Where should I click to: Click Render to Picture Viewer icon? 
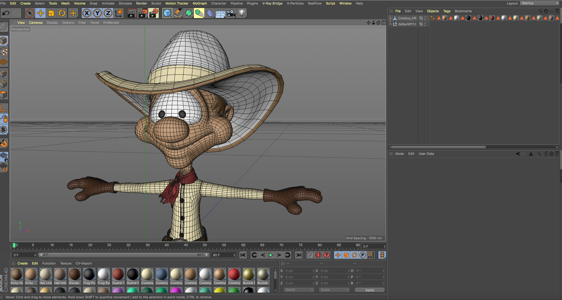(x=142, y=13)
